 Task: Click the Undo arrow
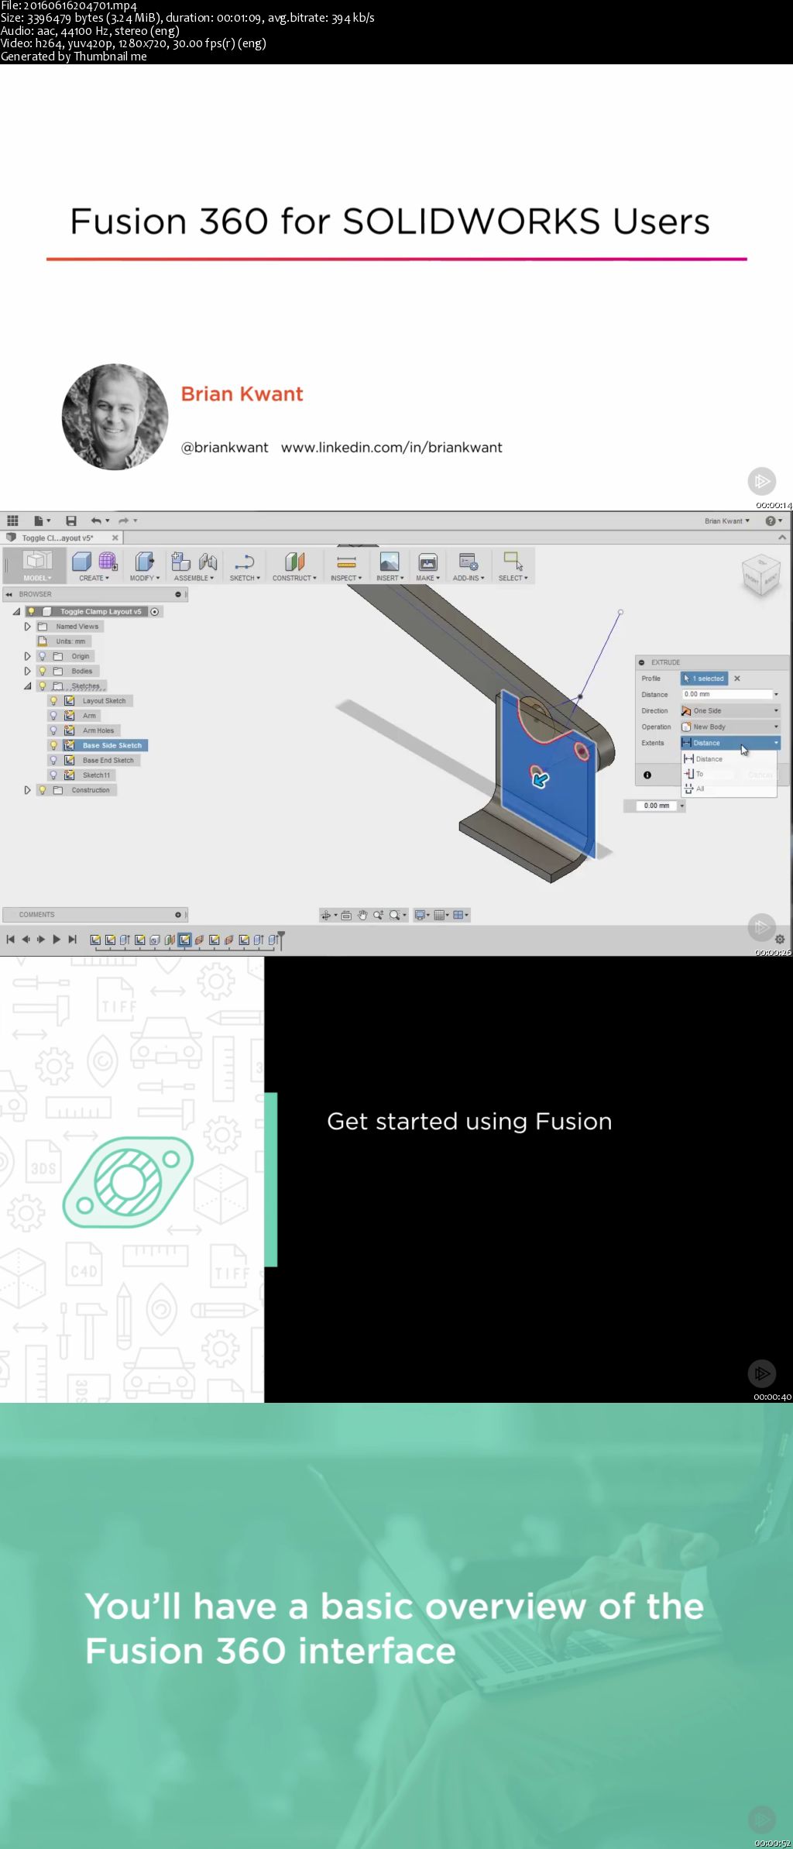tap(96, 521)
